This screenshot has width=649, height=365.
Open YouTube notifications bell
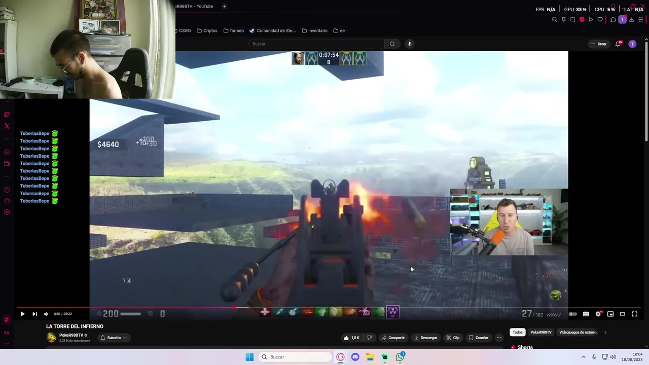618,44
